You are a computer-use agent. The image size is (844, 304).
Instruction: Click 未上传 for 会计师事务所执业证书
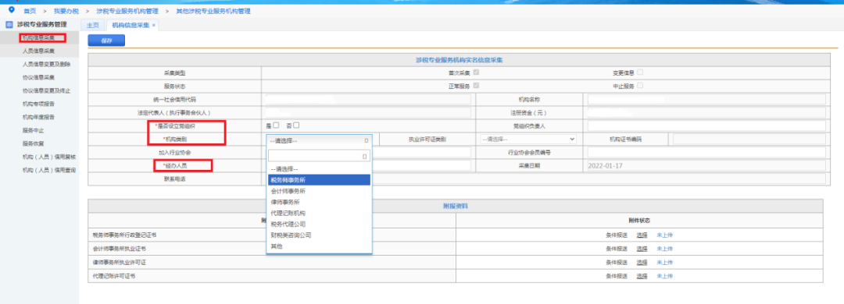[665, 249]
